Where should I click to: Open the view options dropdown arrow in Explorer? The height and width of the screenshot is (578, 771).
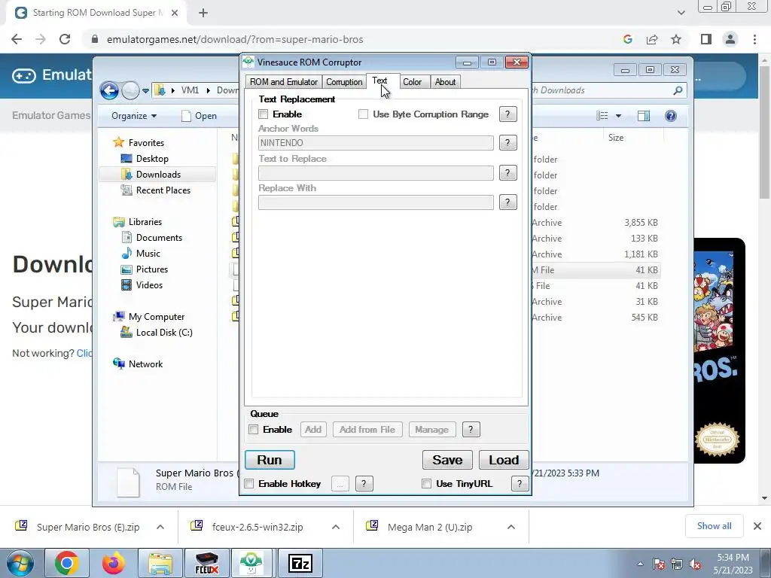point(618,116)
